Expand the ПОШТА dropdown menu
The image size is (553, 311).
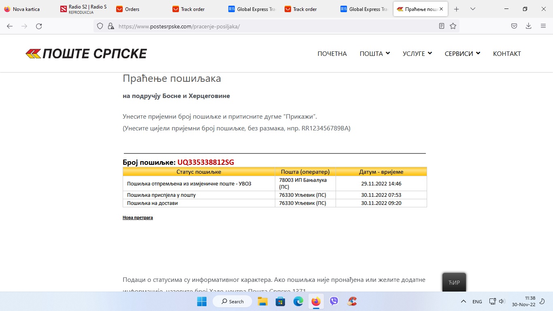click(374, 53)
